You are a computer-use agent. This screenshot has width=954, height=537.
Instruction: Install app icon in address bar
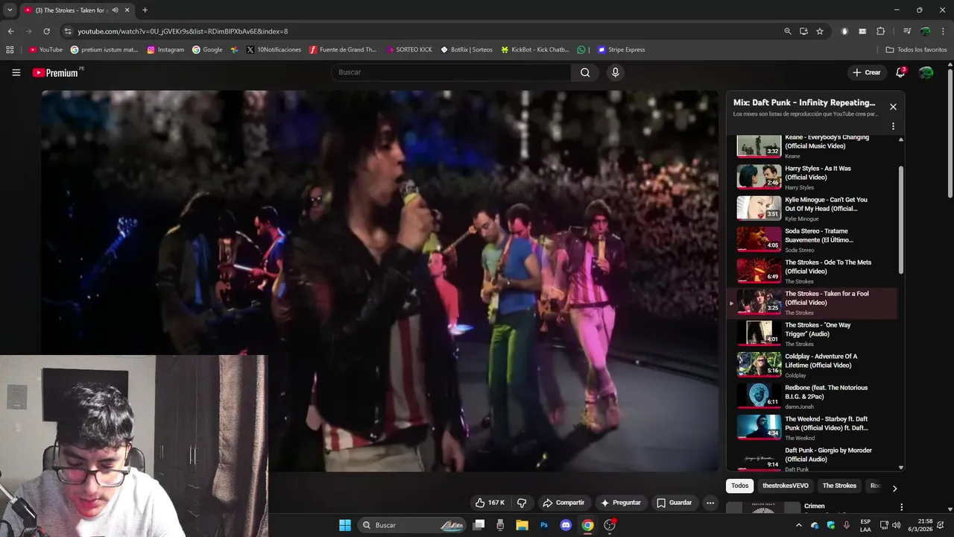[803, 31]
